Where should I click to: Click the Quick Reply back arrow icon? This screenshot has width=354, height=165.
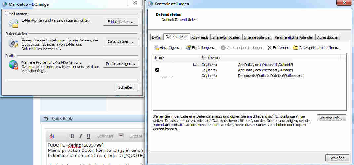[x=46, y=119]
